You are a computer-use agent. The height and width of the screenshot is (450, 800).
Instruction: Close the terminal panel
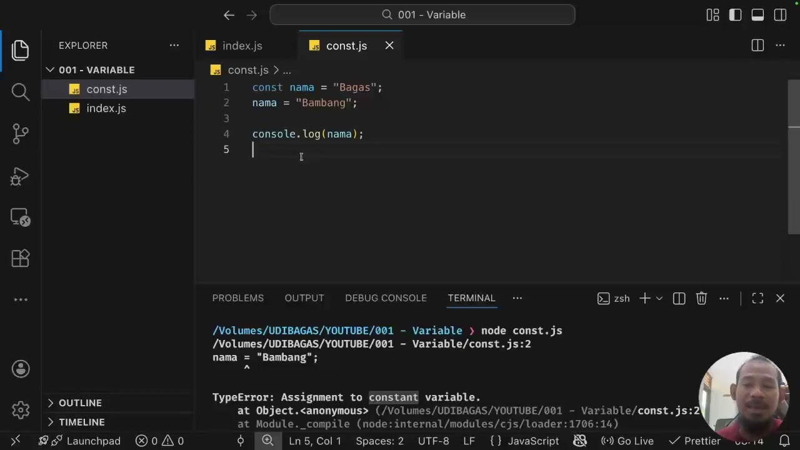coord(780,299)
